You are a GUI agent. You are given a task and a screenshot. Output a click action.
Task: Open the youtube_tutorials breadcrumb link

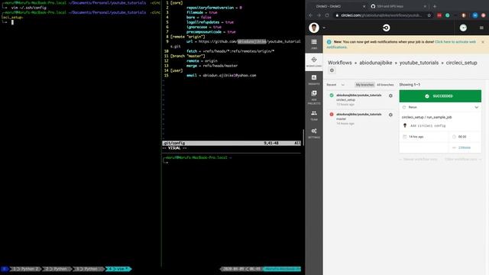click(x=419, y=63)
